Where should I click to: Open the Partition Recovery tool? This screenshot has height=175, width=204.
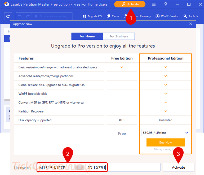[138, 16]
